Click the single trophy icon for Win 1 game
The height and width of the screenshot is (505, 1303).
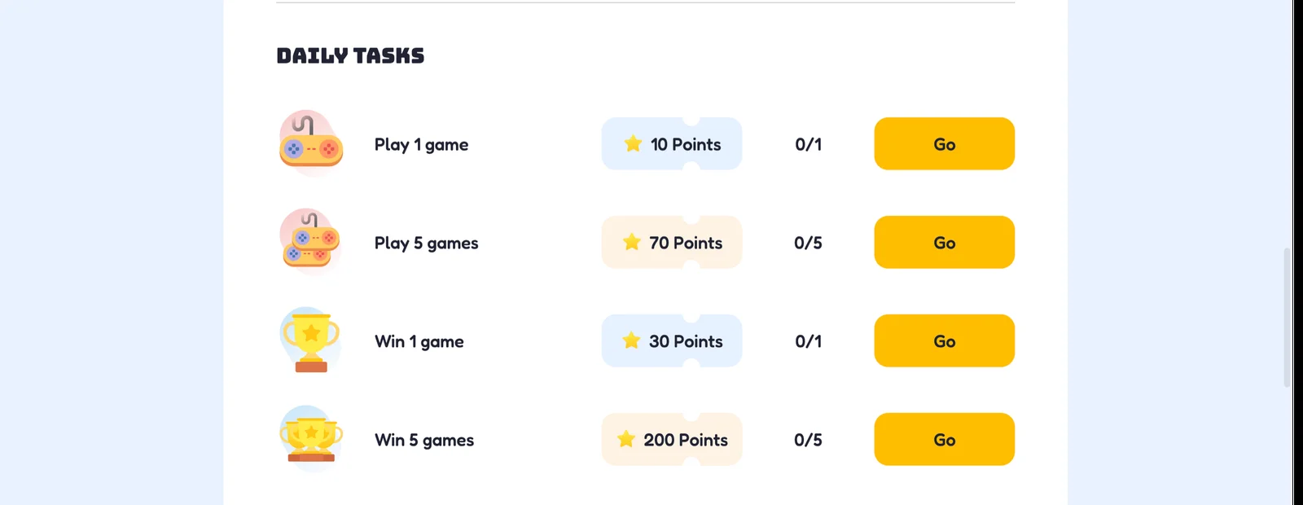pyautogui.click(x=311, y=341)
